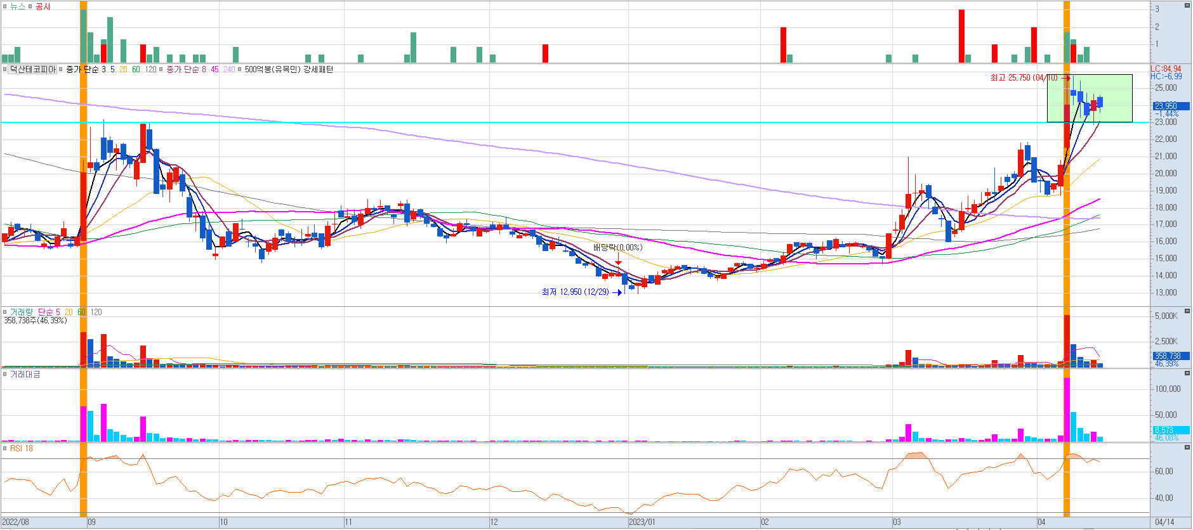Click the 11 month label on time axis
1193x530 pixels.
[348, 522]
